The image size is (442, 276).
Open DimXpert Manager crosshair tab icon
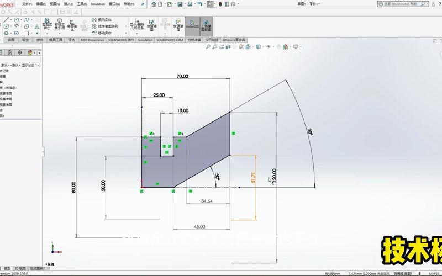[x=20, y=52]
